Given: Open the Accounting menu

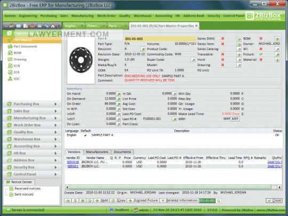Looking at the screenshot, I should coord(164,16).
